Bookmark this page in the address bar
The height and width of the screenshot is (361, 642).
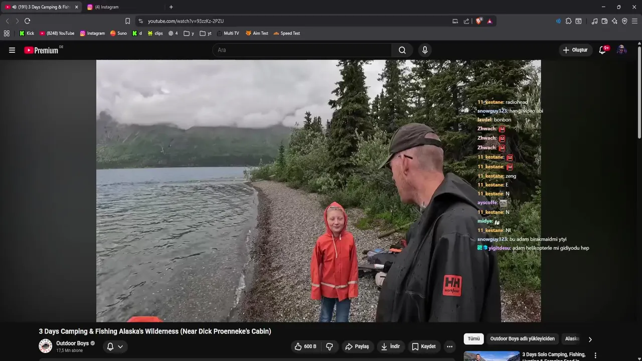click(x=127, y=21)
